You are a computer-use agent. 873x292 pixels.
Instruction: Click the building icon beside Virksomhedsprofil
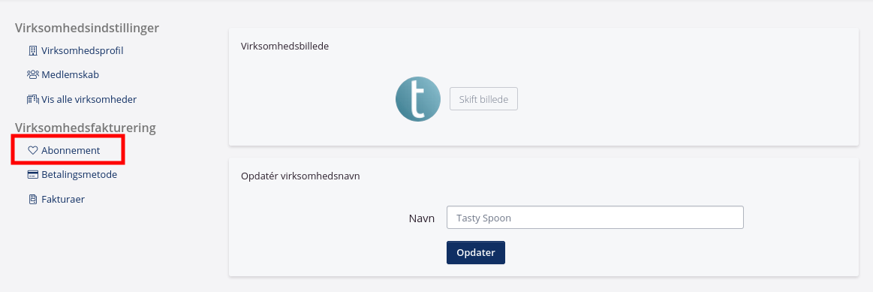[33, 51]
